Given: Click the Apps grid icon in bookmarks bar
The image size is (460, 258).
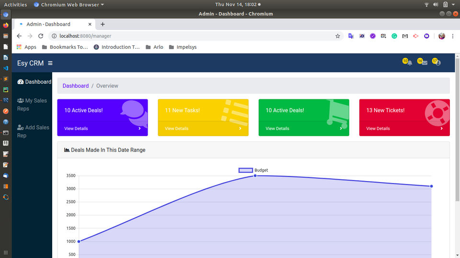Looking at the screenshot, I should 19,47.
